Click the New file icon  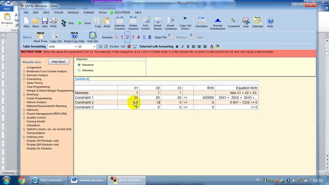click(x=26, y=23)
